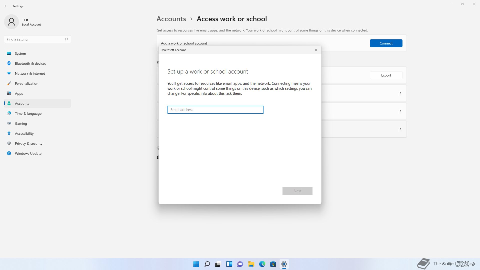Click the search magnifier in Find a setting
This screenshot has width=480, height=270.
pyautogui.click(x=66, y=39)
